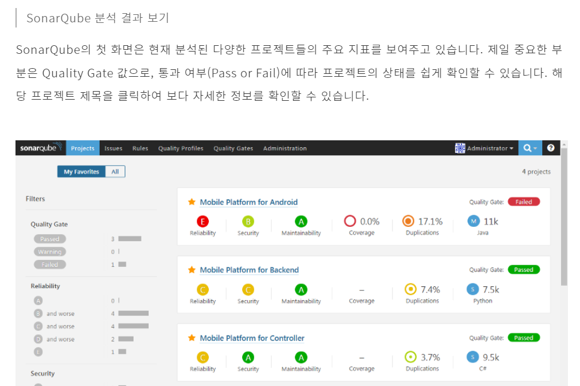Screen dimensions: 580x386
Task: Click Android size M icon
Action: point(473,221)
